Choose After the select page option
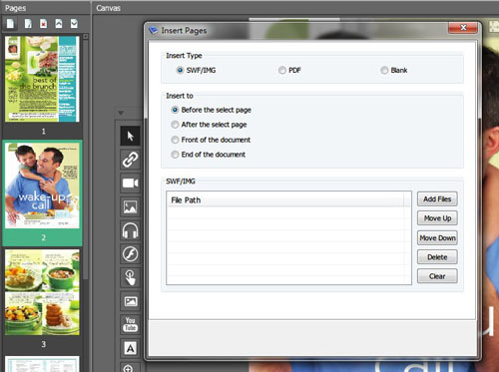Viewport: 499px width, 372px height. (175, 125)
